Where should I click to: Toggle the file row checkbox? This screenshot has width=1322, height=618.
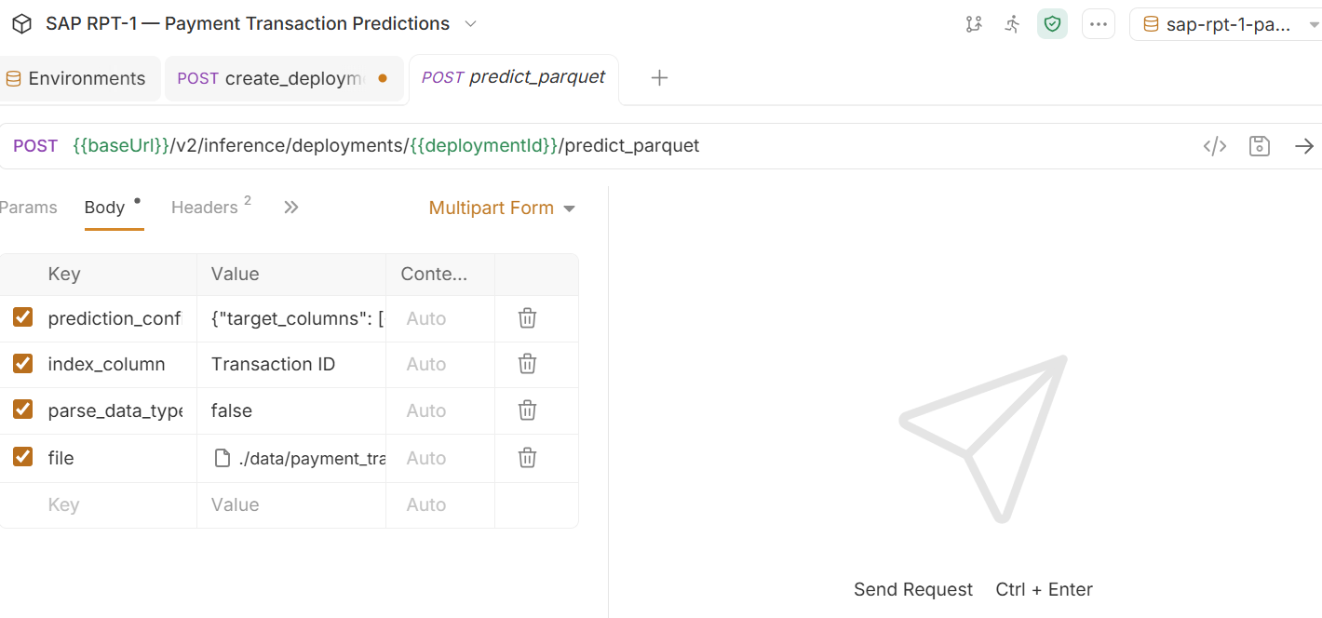point(23,456)
